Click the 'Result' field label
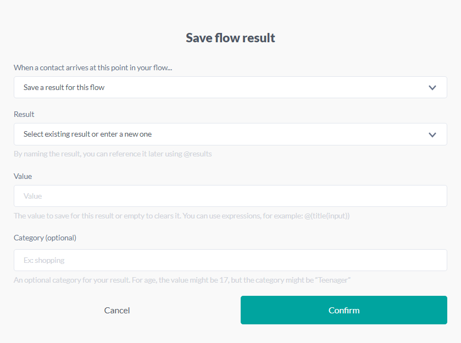The height and width of the screenshot is (343, 461). click(24, 114)
